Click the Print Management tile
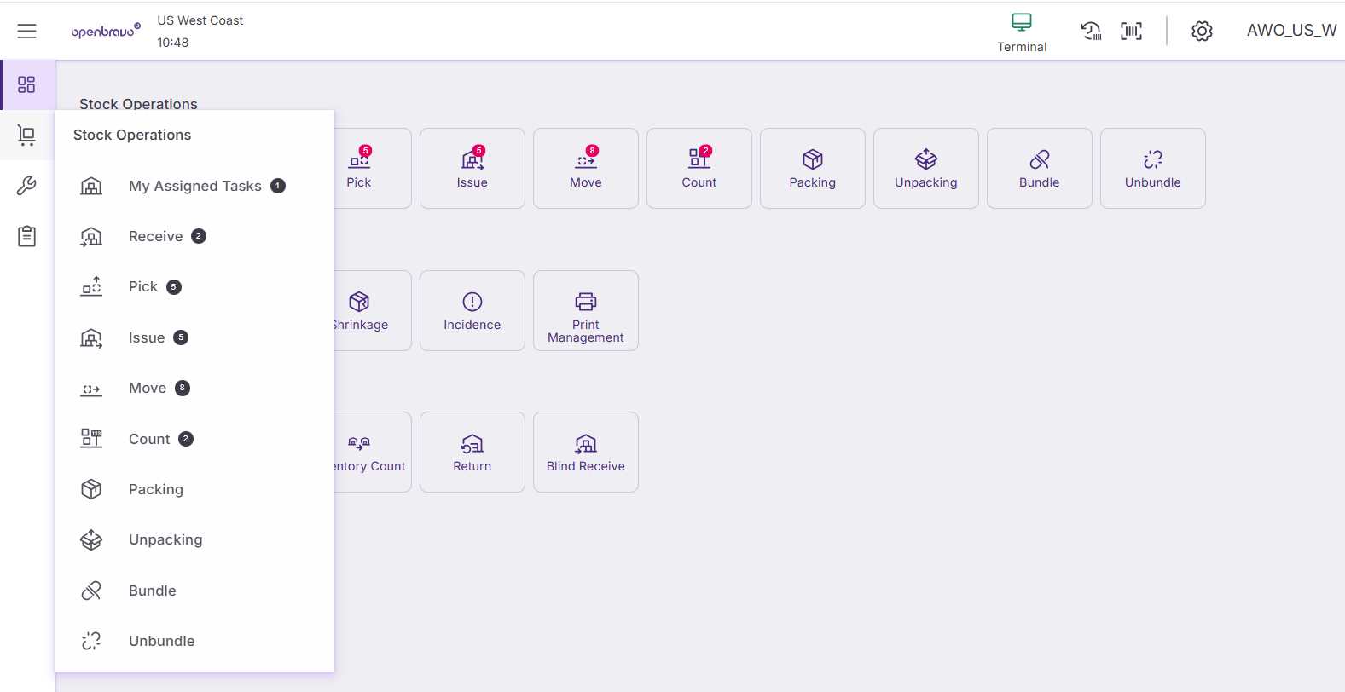1345x692 pixels. [585, 310]
